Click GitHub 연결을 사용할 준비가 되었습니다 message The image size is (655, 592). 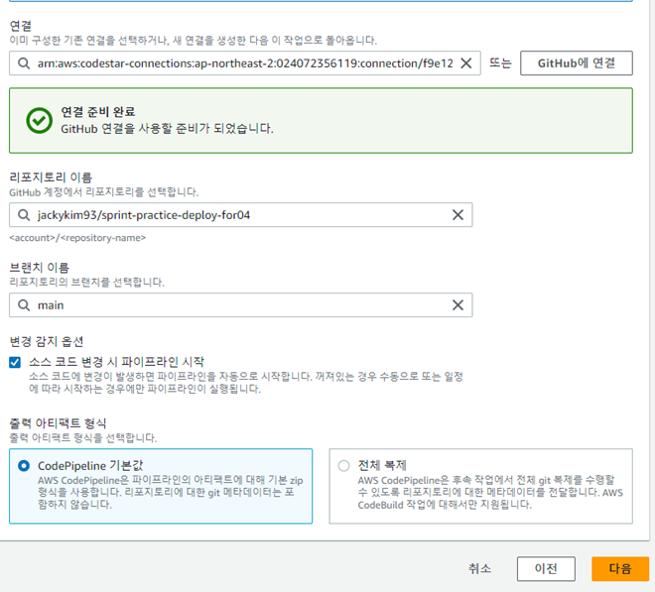[x=167, y=129]
